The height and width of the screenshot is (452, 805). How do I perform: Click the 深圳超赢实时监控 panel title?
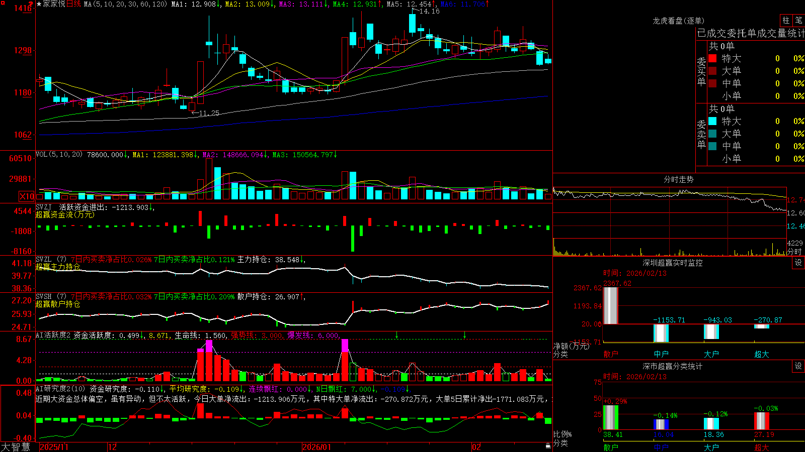[x=673, y=263]
